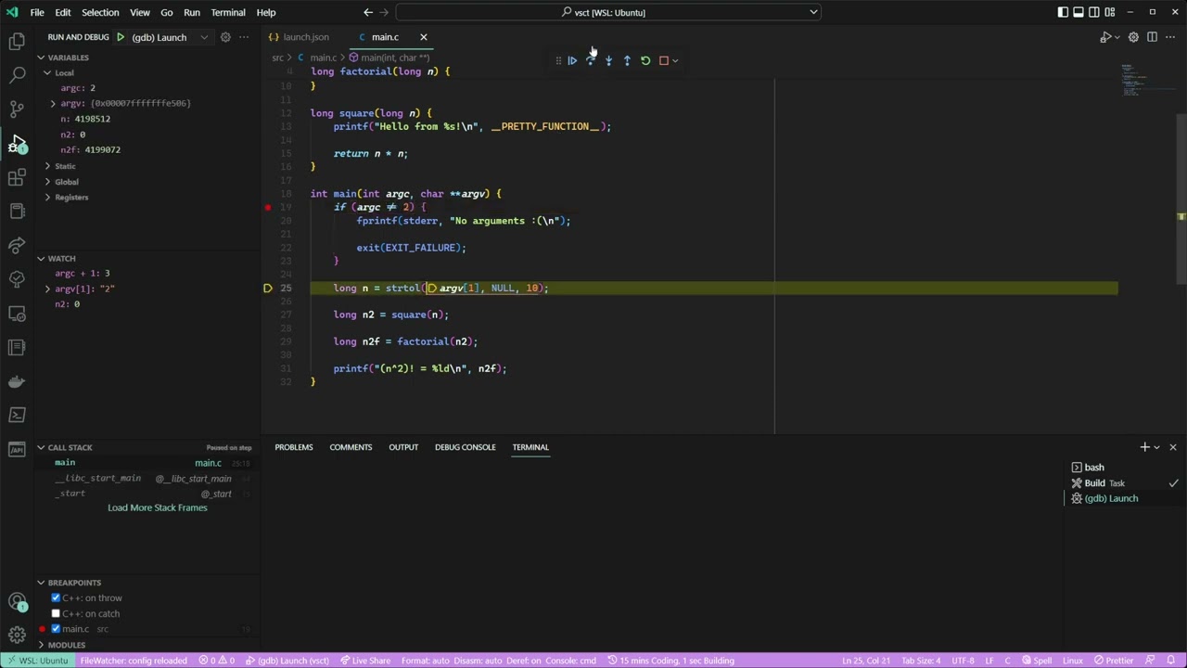Click Tab Size: 4 in status bar
This screenshot has width=1187, height=668.
tap(921, 661)
